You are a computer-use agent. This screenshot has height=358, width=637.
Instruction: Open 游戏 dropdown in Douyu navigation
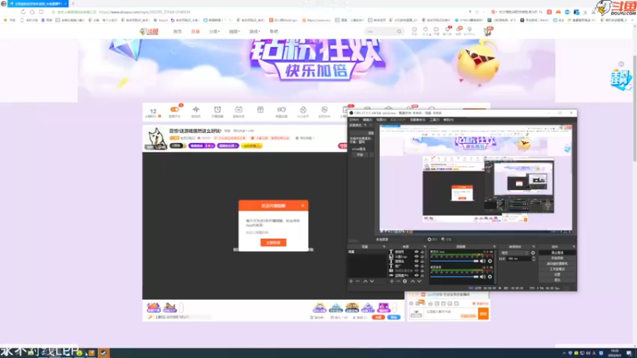[254, 31]
